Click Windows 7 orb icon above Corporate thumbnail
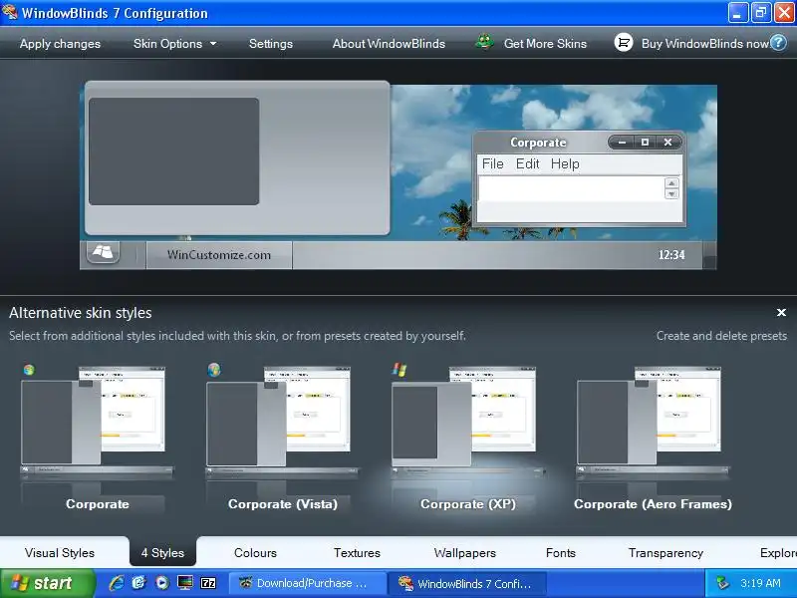This screenshot has width=797, height=598. (x=29, y=370)
